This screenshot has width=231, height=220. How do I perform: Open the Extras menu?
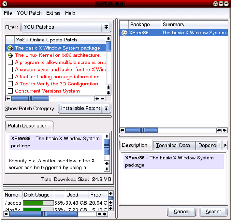tap(53, 13)
